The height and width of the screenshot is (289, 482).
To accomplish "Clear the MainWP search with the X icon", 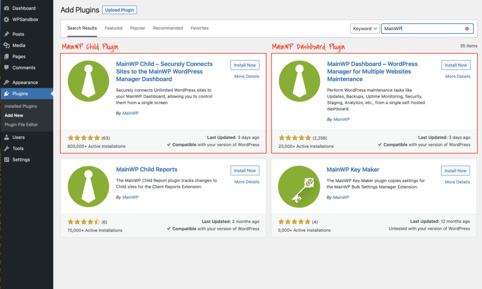I will point(467,28).
